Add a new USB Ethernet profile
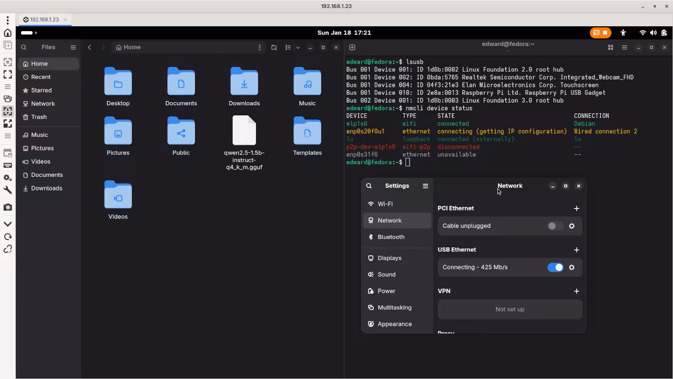 click(576, 250)
